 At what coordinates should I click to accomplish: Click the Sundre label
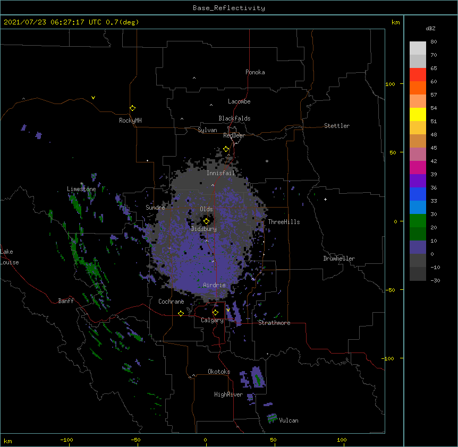155,208
